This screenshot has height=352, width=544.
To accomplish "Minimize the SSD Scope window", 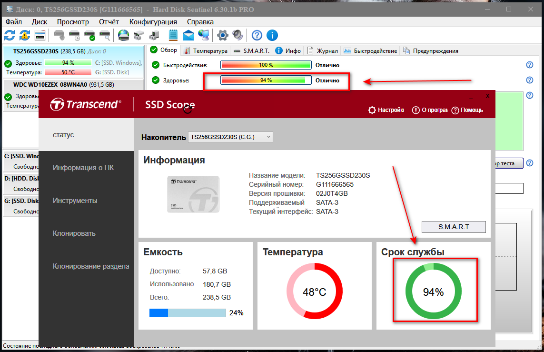I will coord(471,97).
